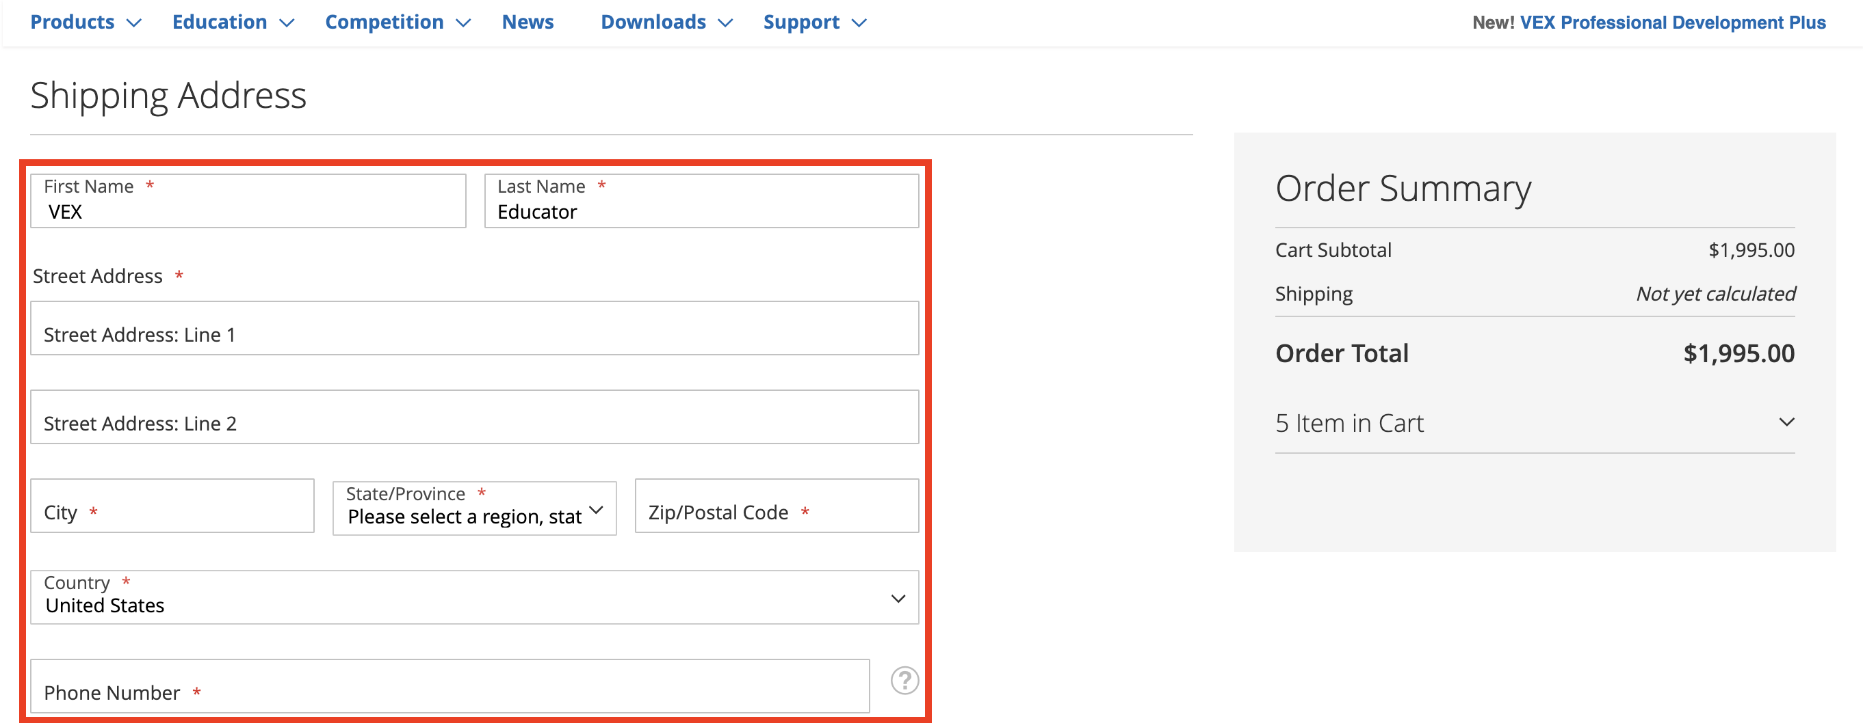Click the Downloads menu chevron icon

click(726, 23)
